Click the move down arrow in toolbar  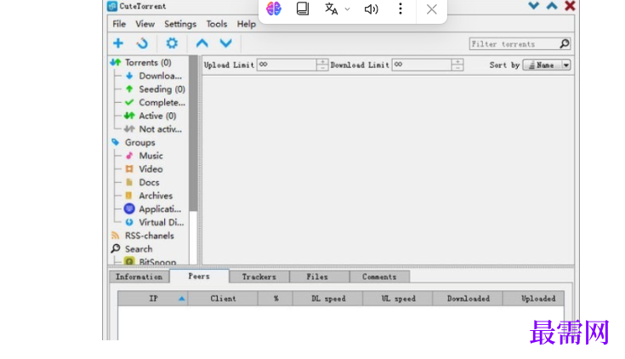(x=226, y=43)
